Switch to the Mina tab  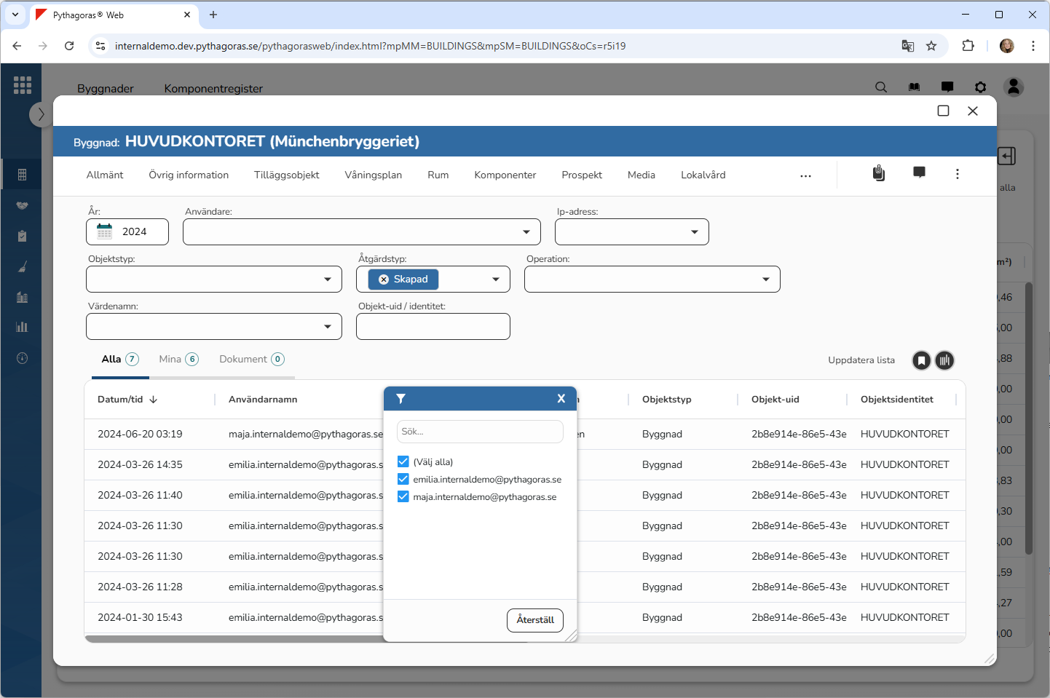pos(178,359)
